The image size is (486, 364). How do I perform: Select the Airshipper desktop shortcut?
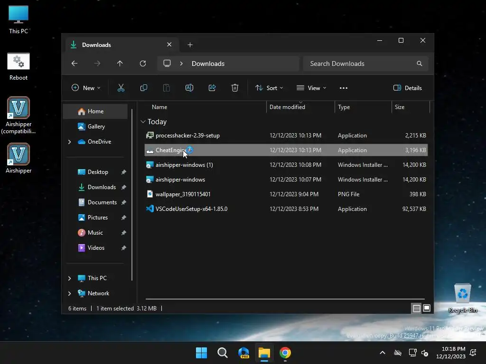pos(19,158)
